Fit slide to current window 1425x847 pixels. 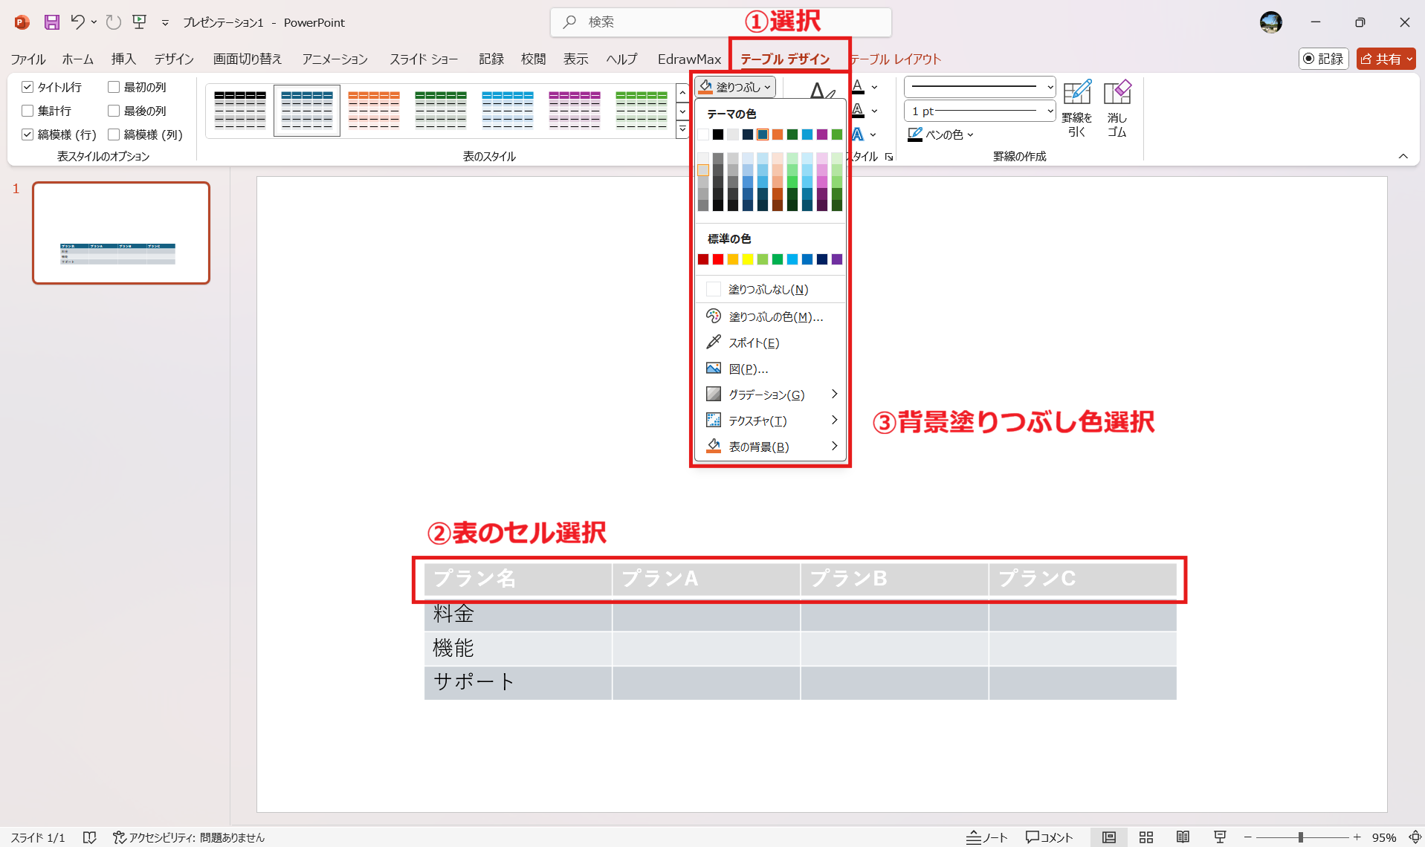pos(1415,837)
